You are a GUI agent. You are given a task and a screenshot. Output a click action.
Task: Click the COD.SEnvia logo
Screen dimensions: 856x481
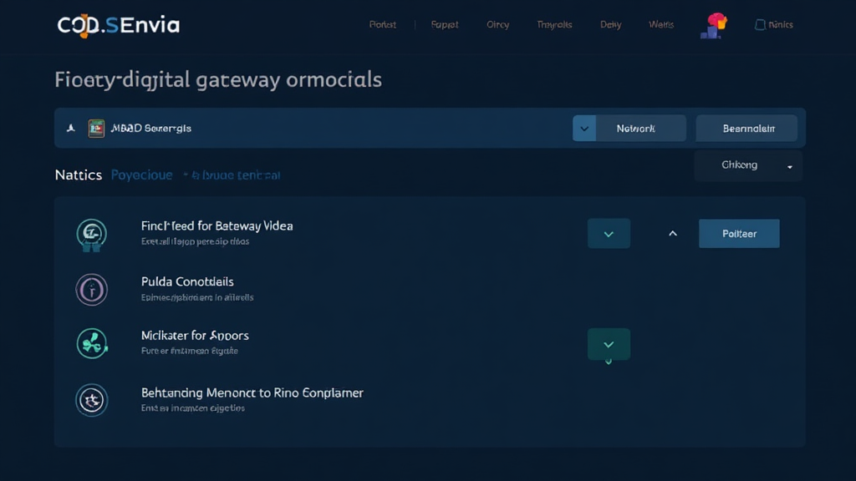coord(118,25)
